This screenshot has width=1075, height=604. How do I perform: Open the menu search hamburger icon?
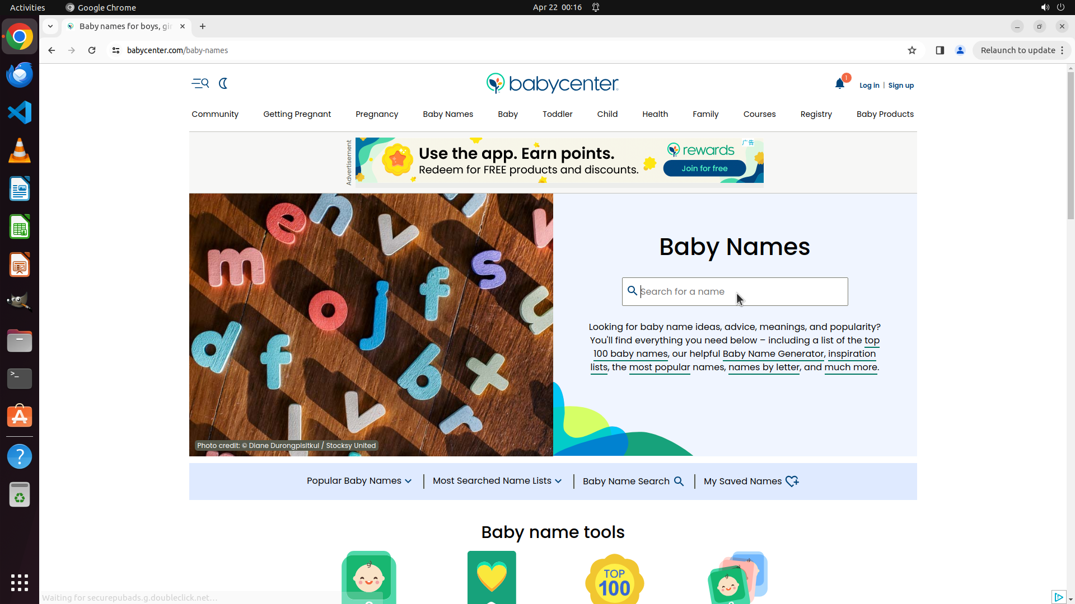[x=200, y=83]
